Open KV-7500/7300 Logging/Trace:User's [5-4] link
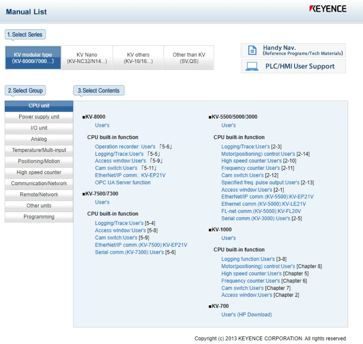Viewport: 363px width, 344px height. click(x=119, y=223)
